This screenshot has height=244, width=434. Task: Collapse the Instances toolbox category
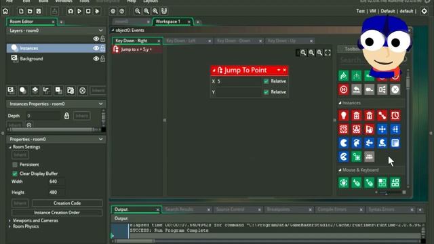pyautogui.click(x=340, y=103)
